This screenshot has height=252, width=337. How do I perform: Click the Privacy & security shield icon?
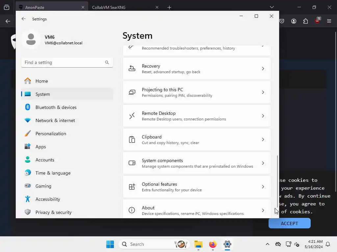point(28,212)
